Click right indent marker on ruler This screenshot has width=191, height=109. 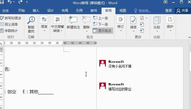(63, 44)
